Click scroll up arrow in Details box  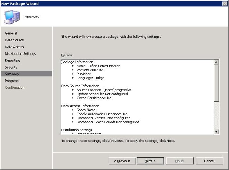click(x=216, y=62)
